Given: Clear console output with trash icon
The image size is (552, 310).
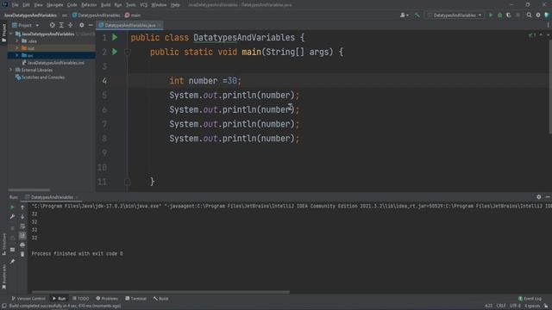Looking at the screenshot, I should 22,254.
